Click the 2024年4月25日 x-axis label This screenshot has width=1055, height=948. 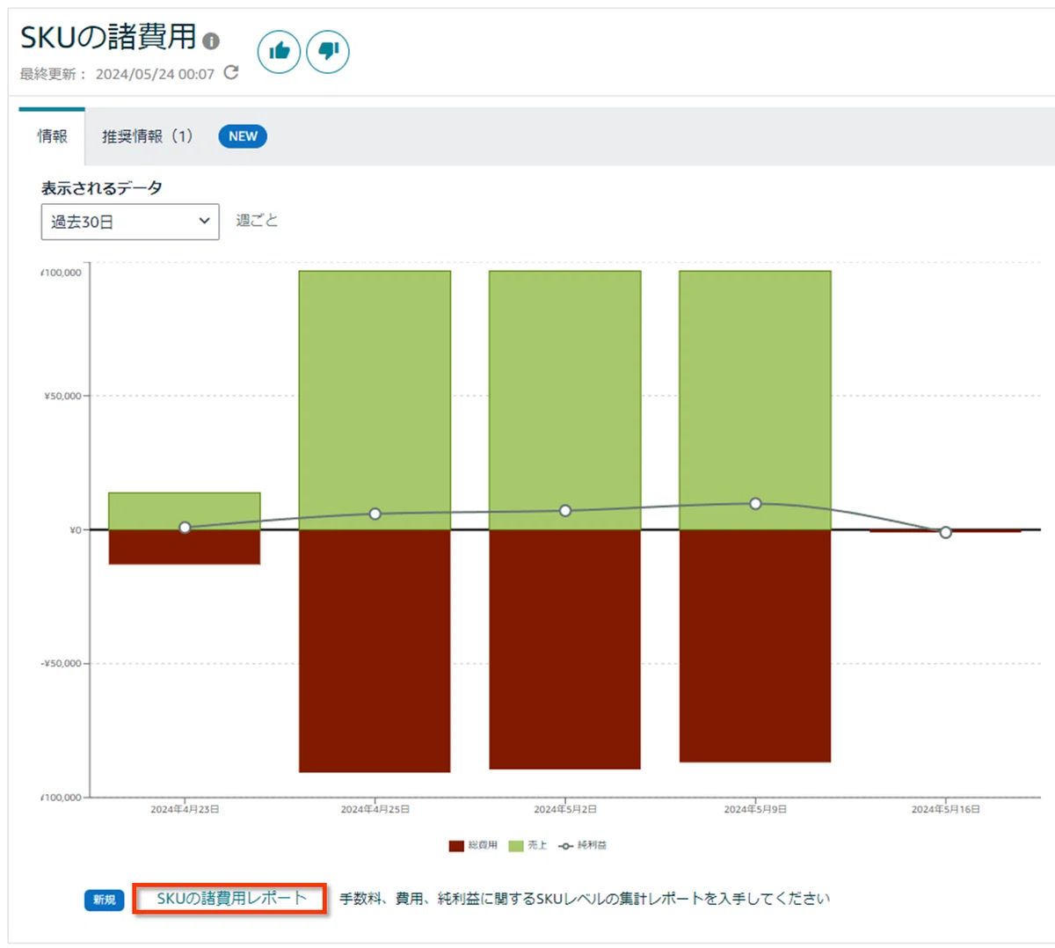click(375, 809)
